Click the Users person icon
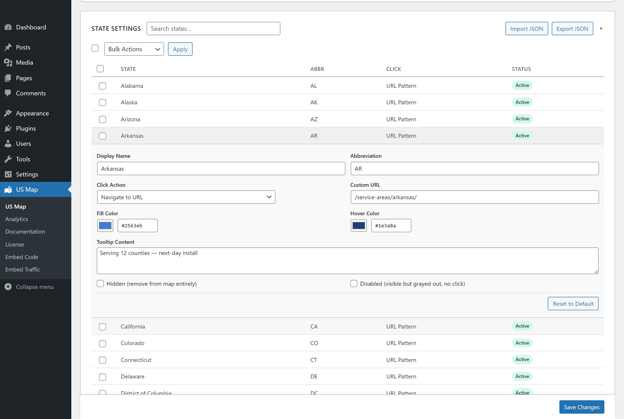The image size is (624, 419). pos(8,144)
